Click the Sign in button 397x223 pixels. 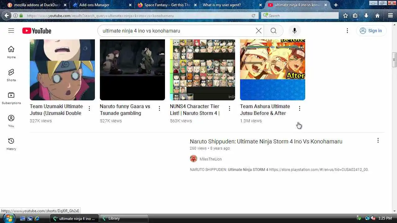point(371,31)
